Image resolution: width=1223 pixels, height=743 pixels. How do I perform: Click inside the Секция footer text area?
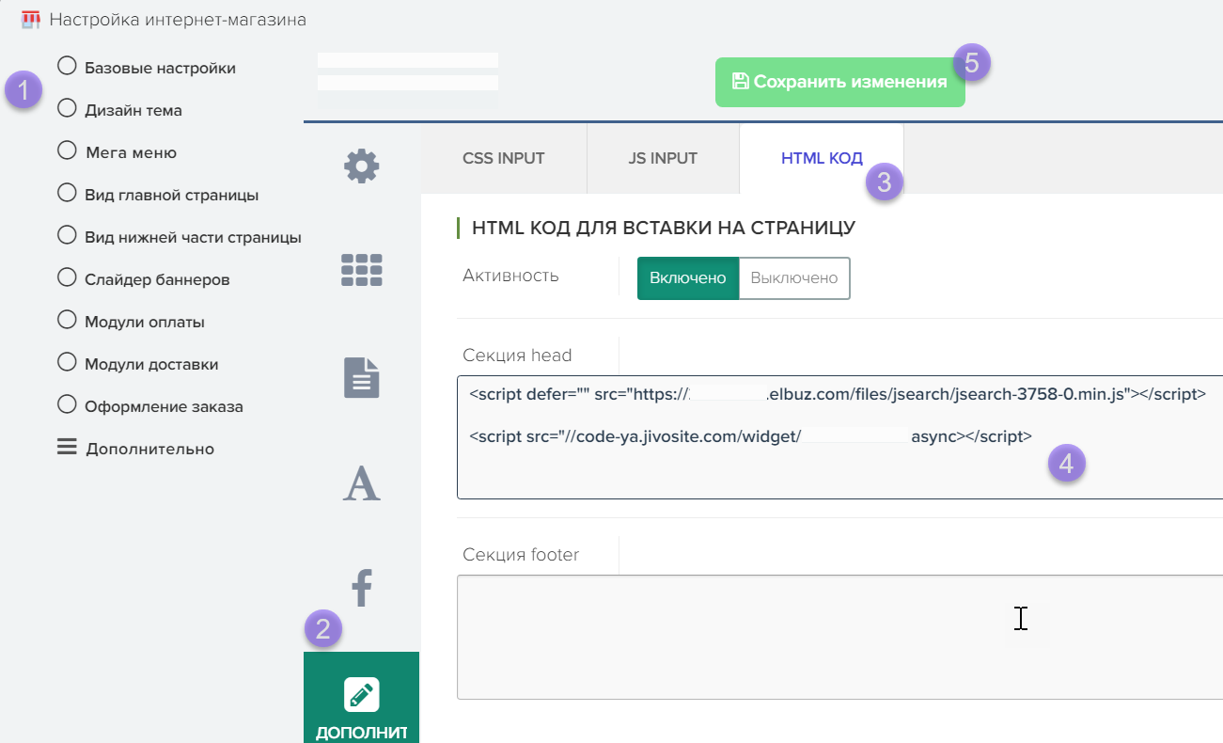[837, 637]
